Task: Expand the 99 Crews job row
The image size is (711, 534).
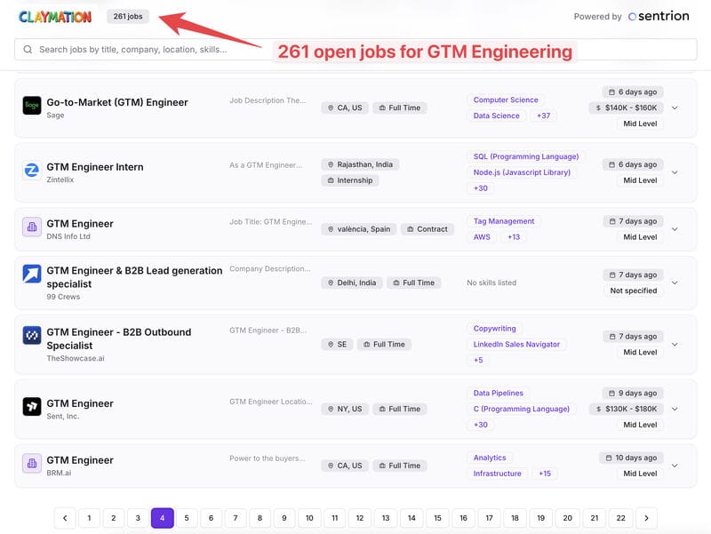Action: click(x=675, y=283)
